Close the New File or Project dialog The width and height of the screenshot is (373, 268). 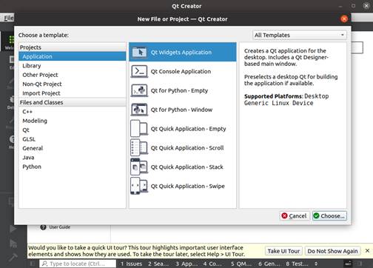point(344,19)
